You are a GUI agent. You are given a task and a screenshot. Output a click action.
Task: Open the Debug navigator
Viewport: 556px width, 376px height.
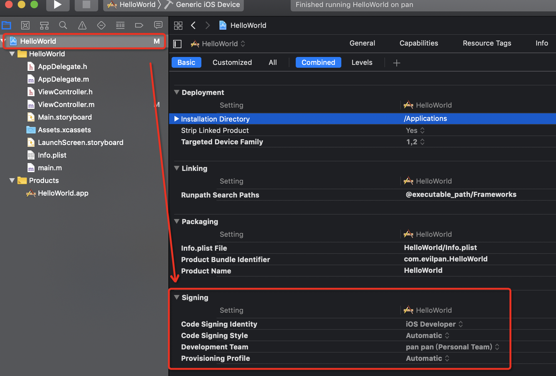pyautogui.click(x=120, y=25)
